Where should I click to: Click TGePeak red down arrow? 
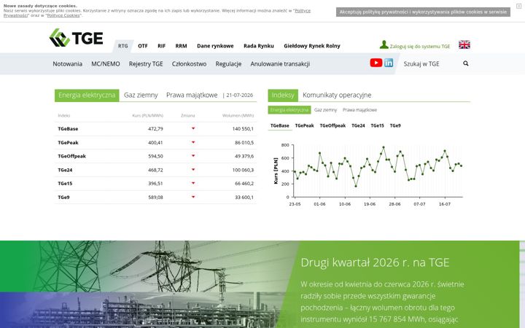click(193, 142)
